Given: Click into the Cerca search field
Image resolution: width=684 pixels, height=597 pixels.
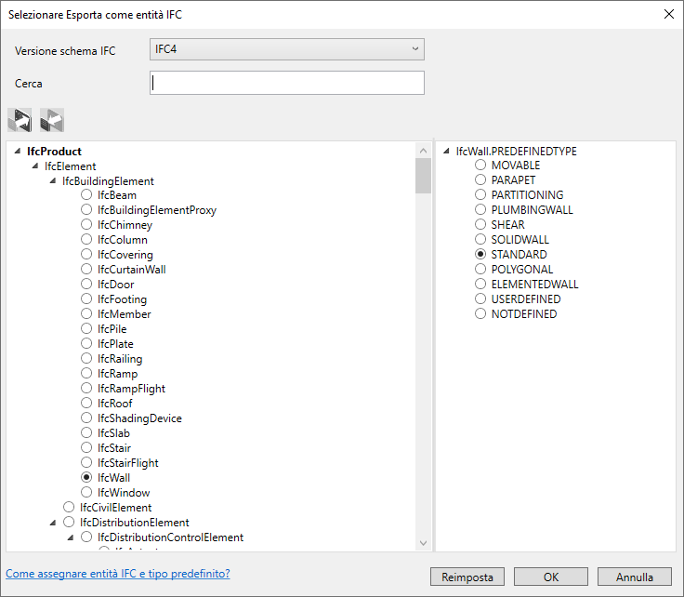Looking at the screenshot, I should (x=286, y=83).
